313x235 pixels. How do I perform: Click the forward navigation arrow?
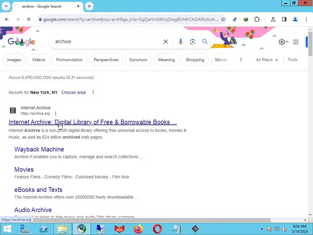pos(17,19)
